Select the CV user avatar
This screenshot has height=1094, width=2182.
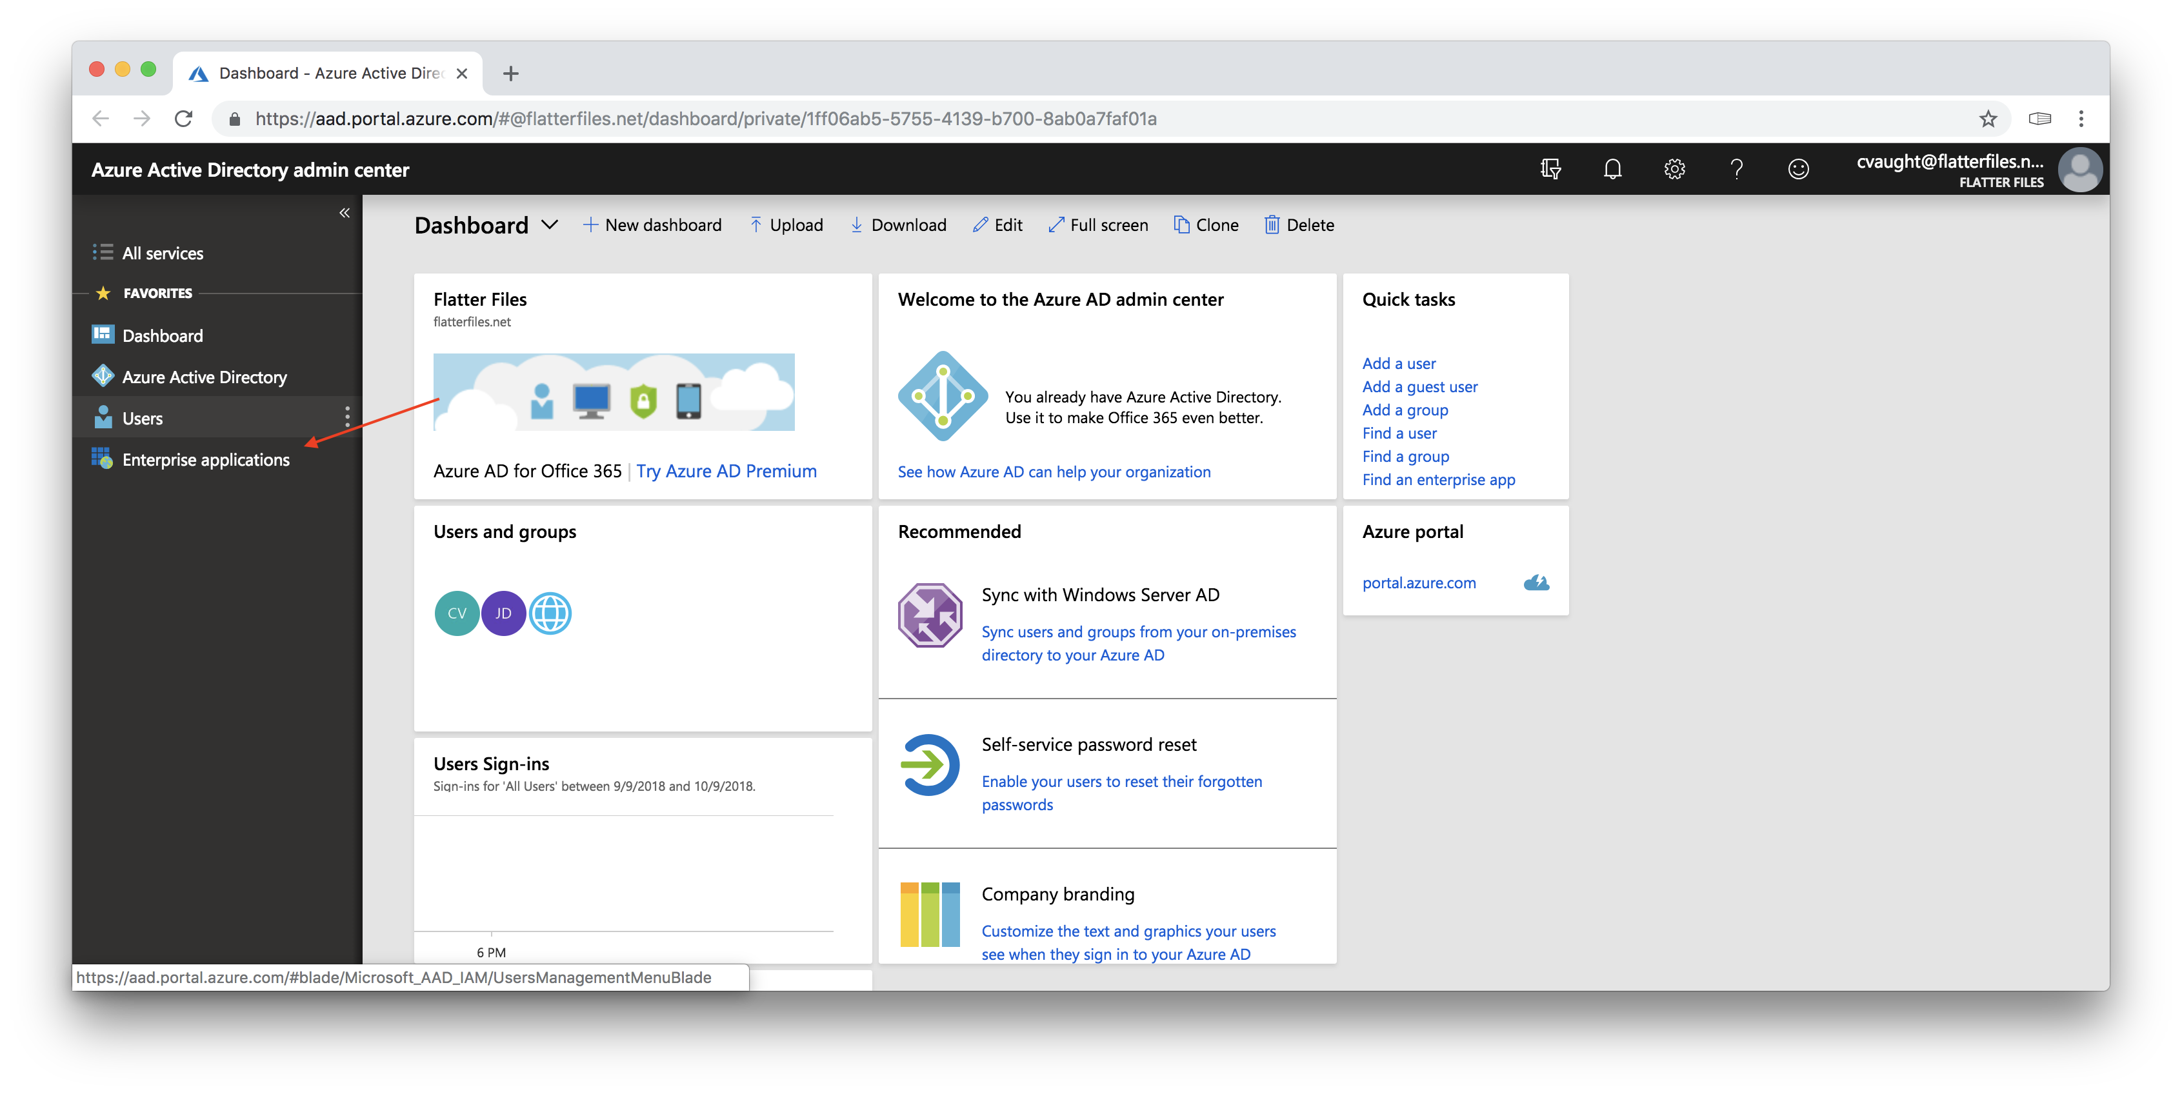tap(457, 613)
